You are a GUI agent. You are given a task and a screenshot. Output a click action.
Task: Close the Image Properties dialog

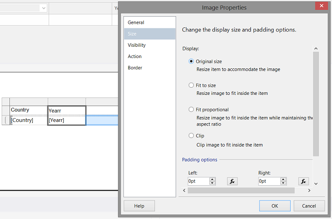320,7
